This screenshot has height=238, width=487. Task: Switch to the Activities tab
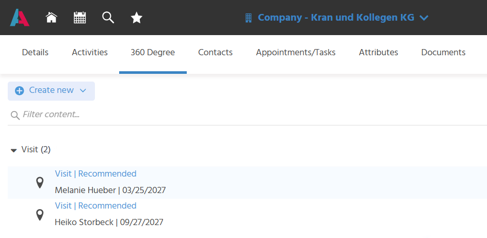(x=90, y=53)
